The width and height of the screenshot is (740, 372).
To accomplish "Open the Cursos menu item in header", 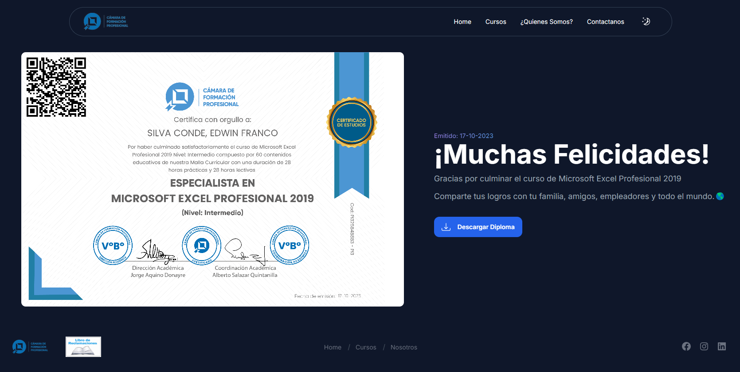I will point(496,22).
